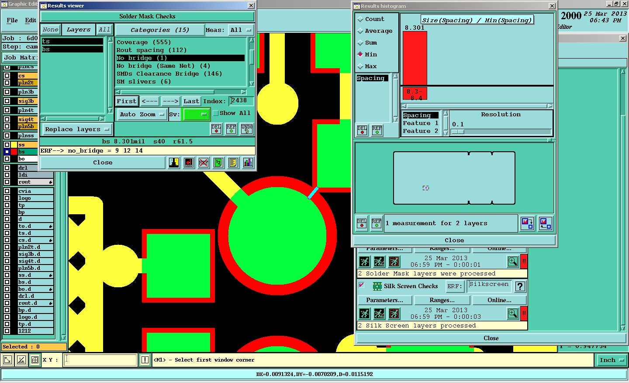
Task: Open the Replace layers dropdown
Action: (x=77, y=129)
